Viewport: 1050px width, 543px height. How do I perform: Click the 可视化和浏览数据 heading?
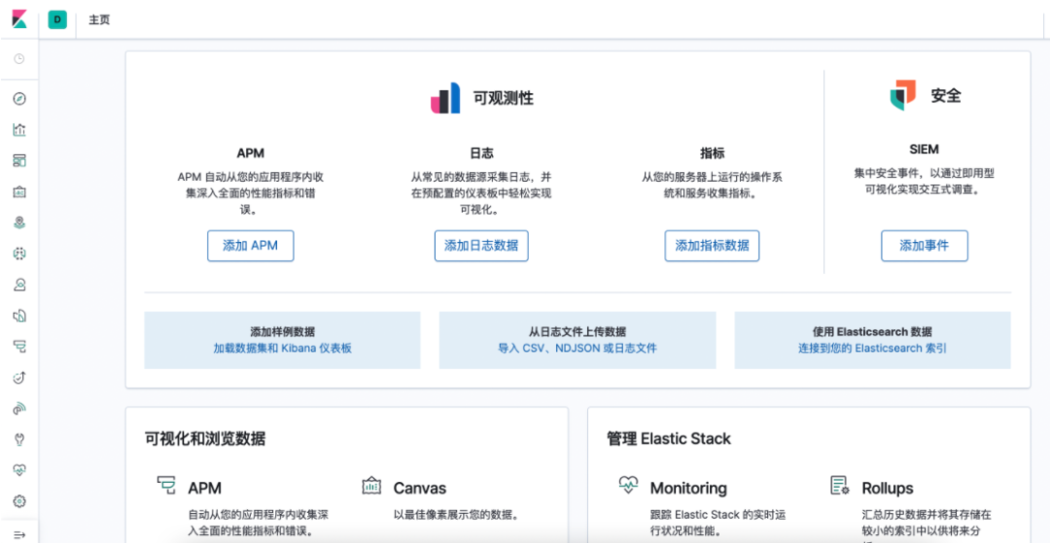pos(205,439)
